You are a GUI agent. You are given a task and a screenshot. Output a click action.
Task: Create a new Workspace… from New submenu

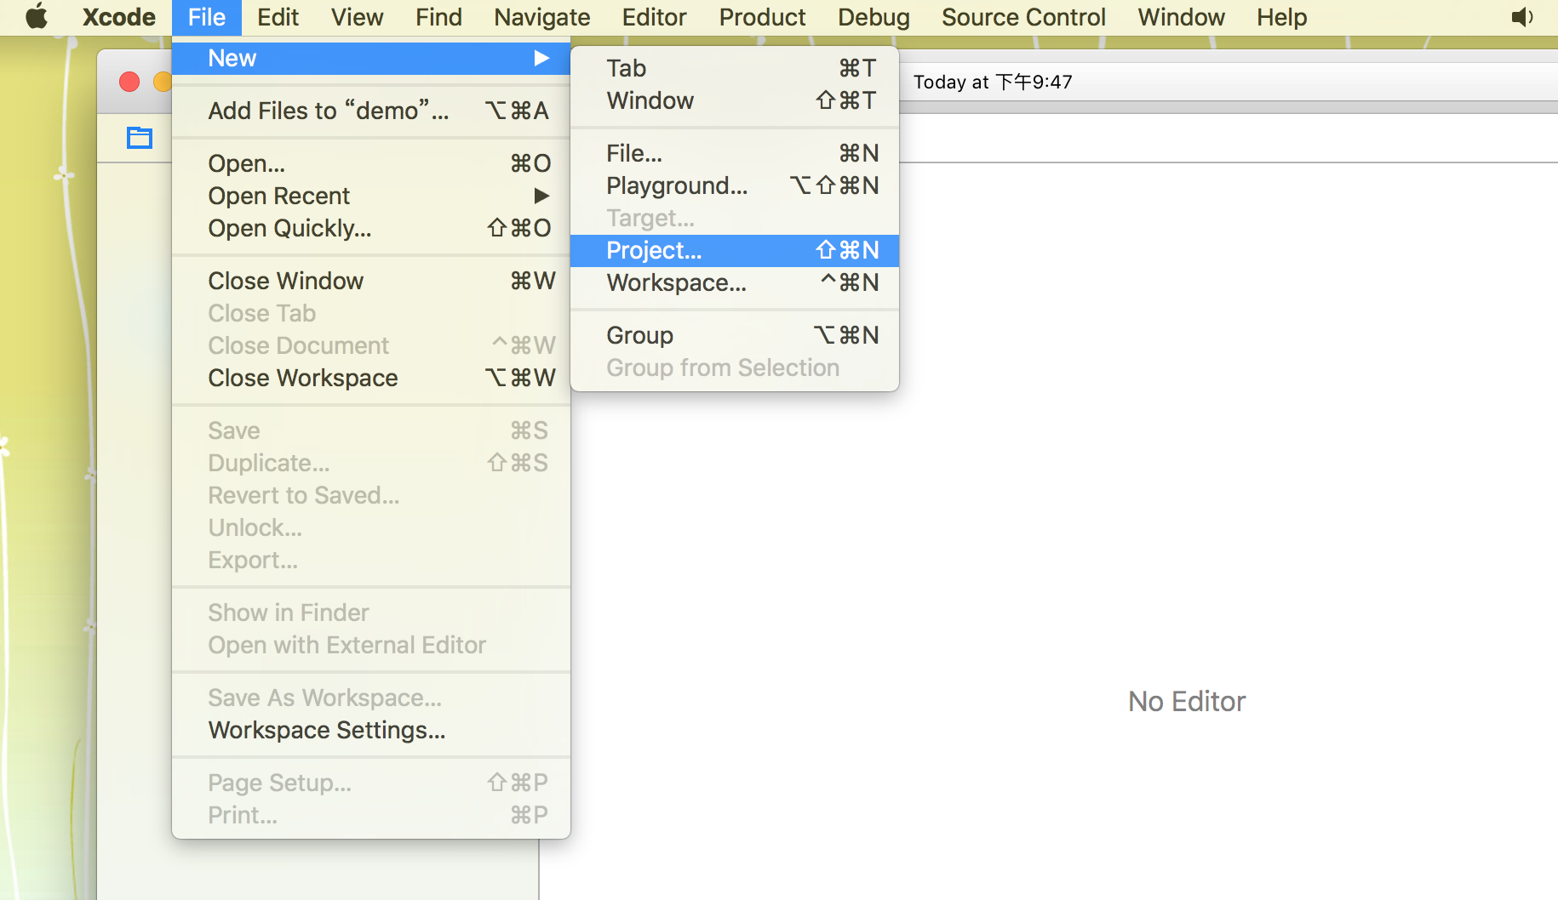point(735,282)
